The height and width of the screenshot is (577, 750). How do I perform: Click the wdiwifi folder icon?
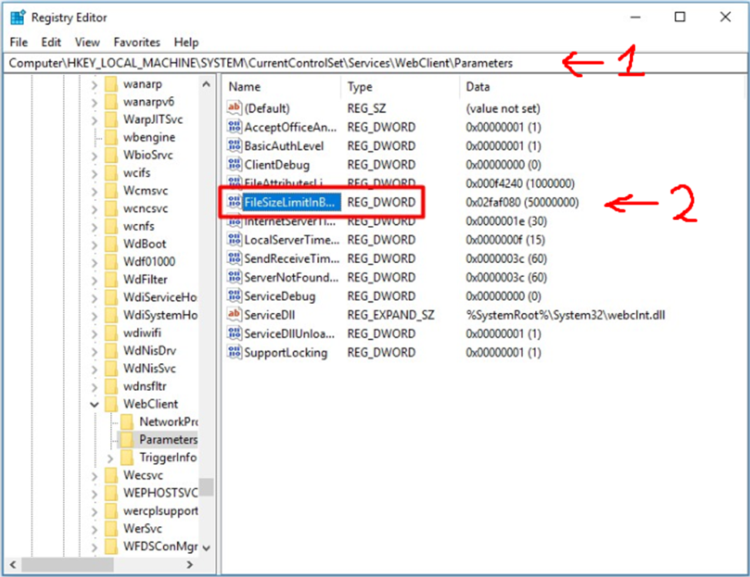(111, 332)
